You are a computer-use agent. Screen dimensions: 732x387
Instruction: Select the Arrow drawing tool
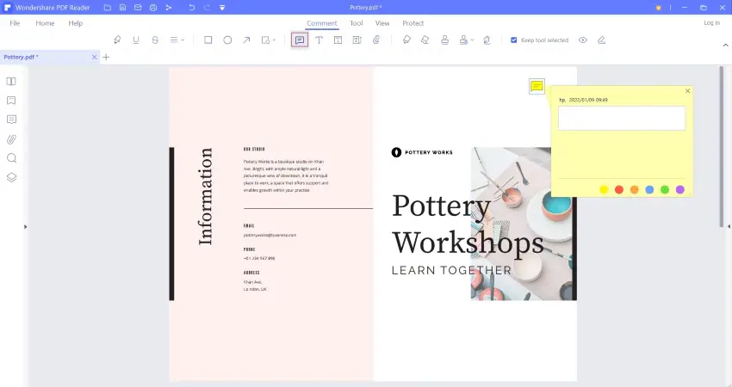point(246,40)
